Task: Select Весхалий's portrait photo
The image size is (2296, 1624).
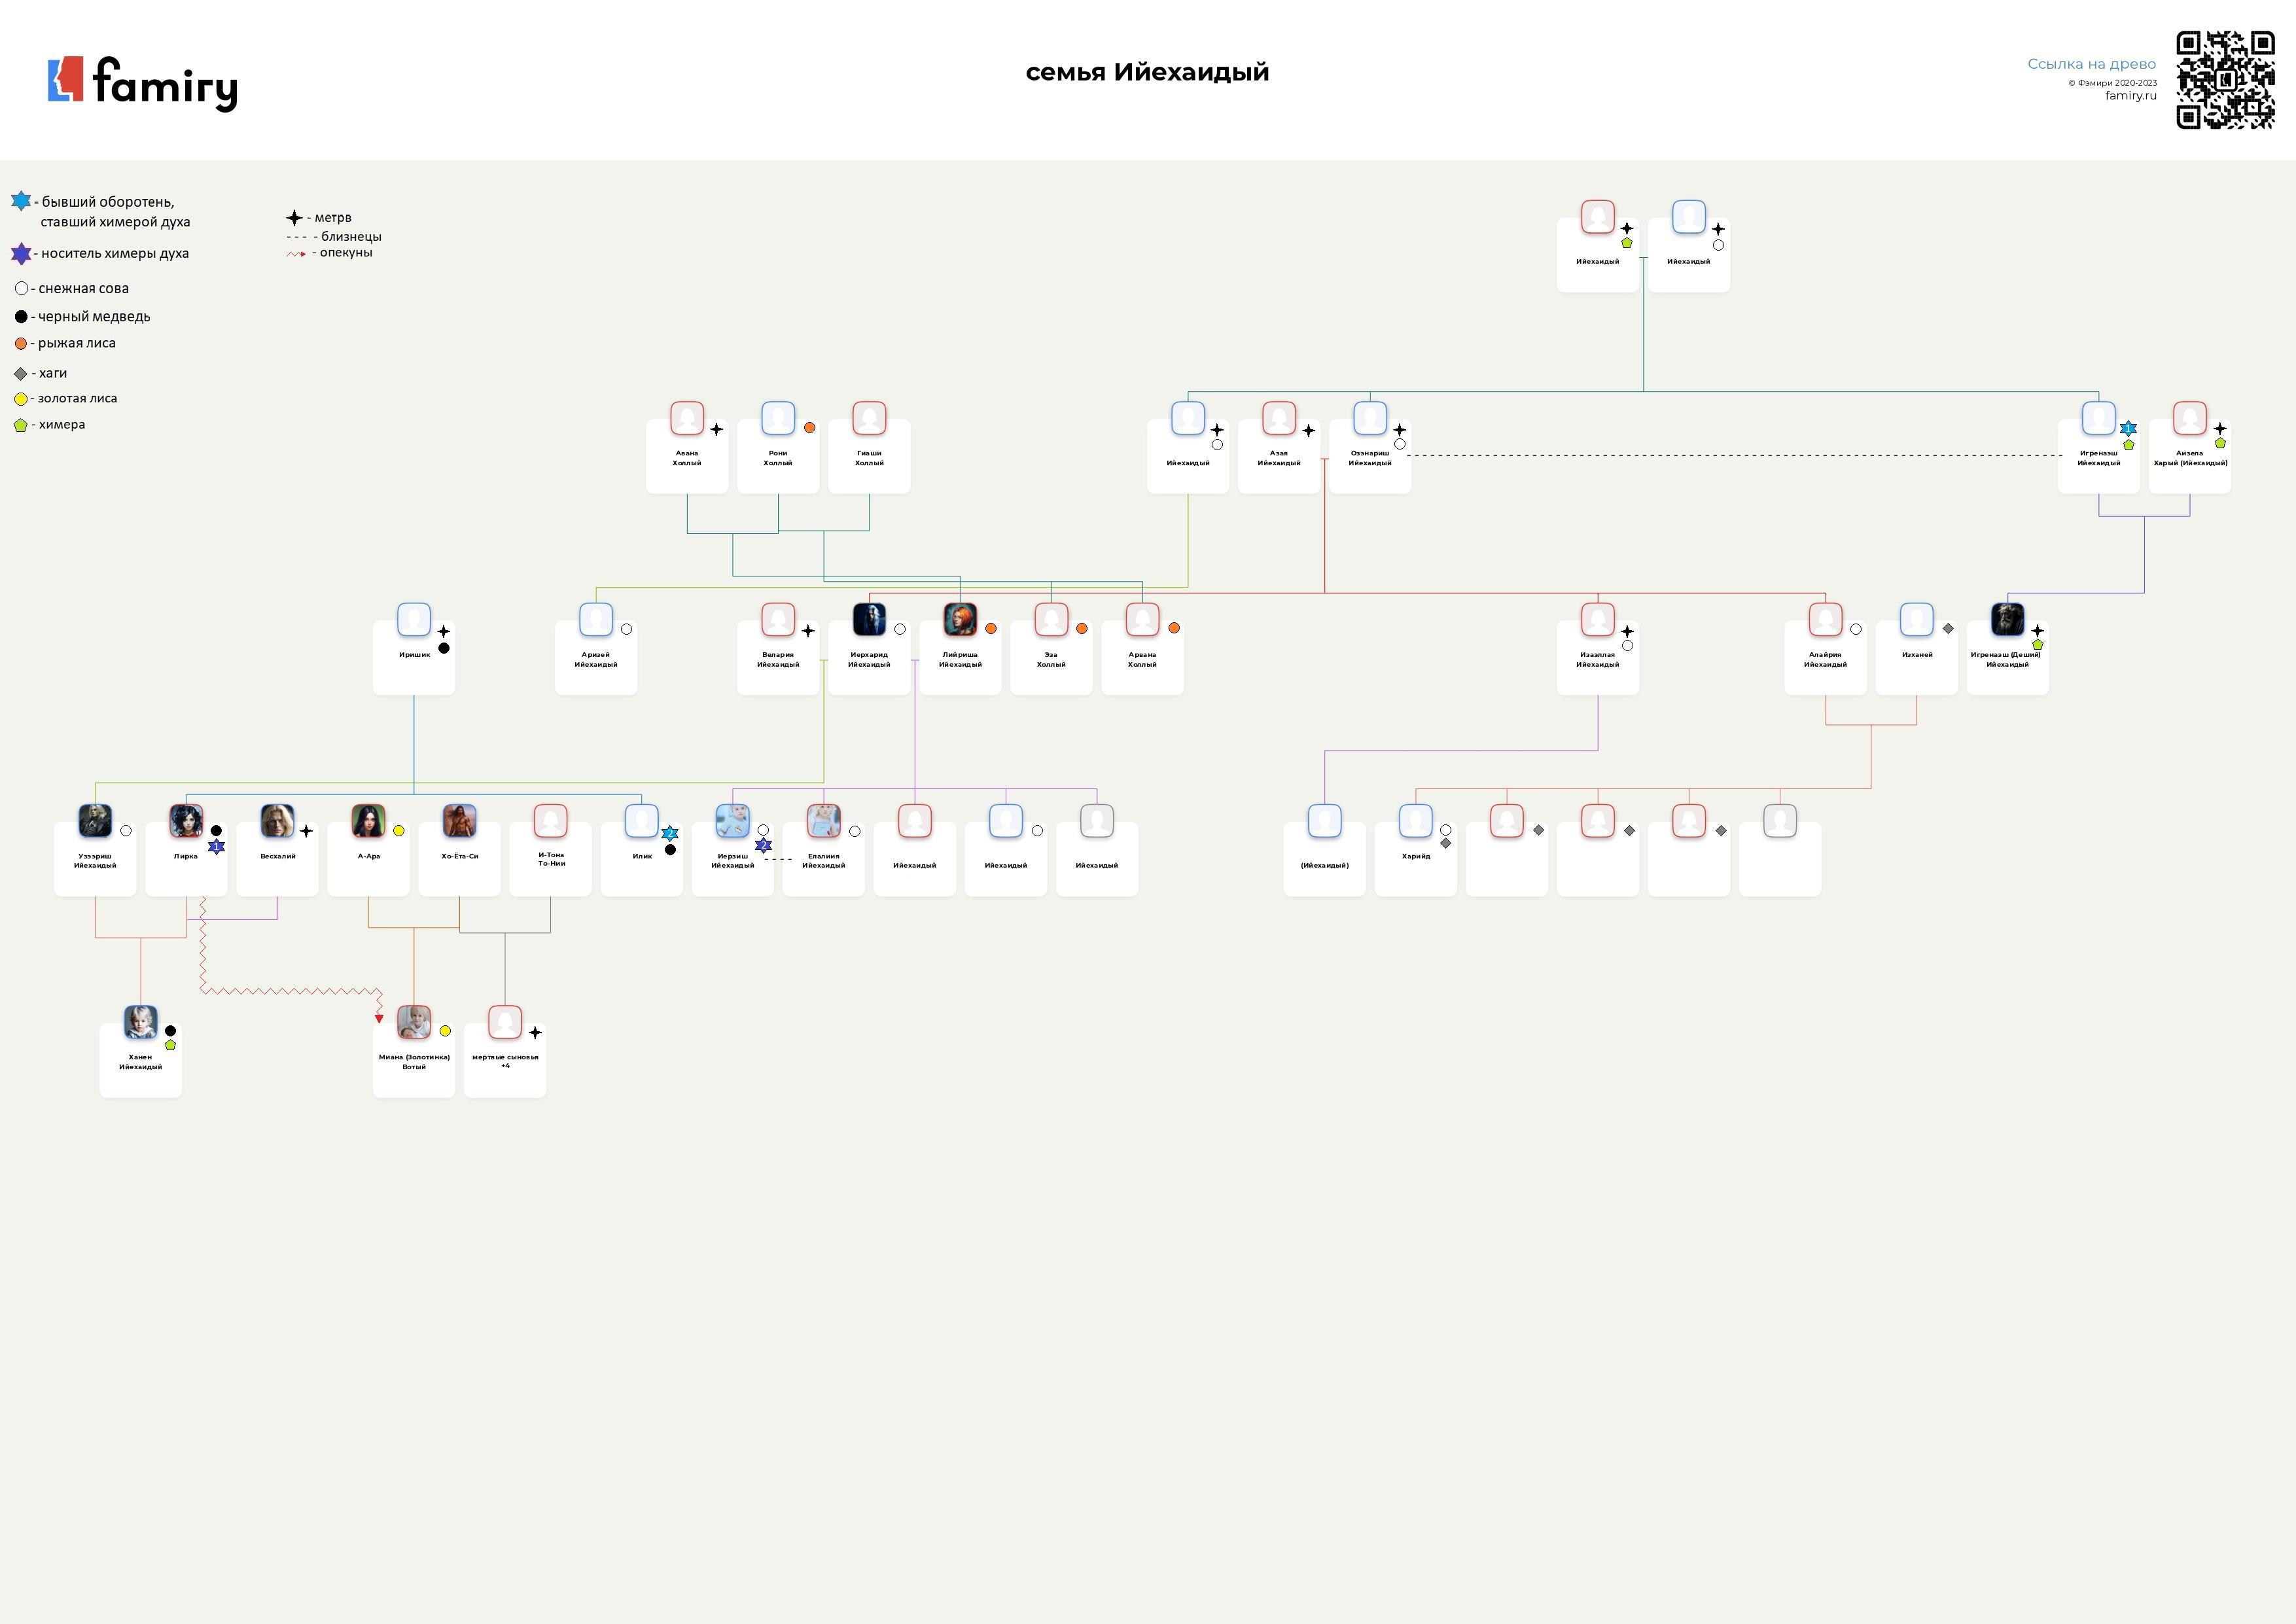Action: (277, 821)
